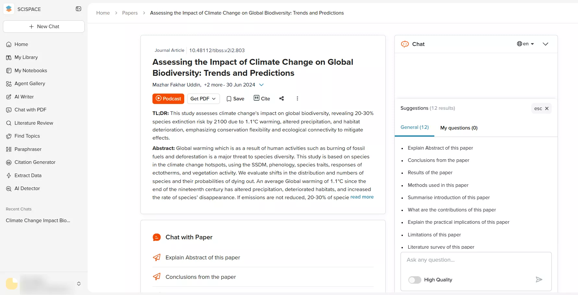Open the Agent Gallery
This screenshot has width=578, height=295.
tap(30, 83)
